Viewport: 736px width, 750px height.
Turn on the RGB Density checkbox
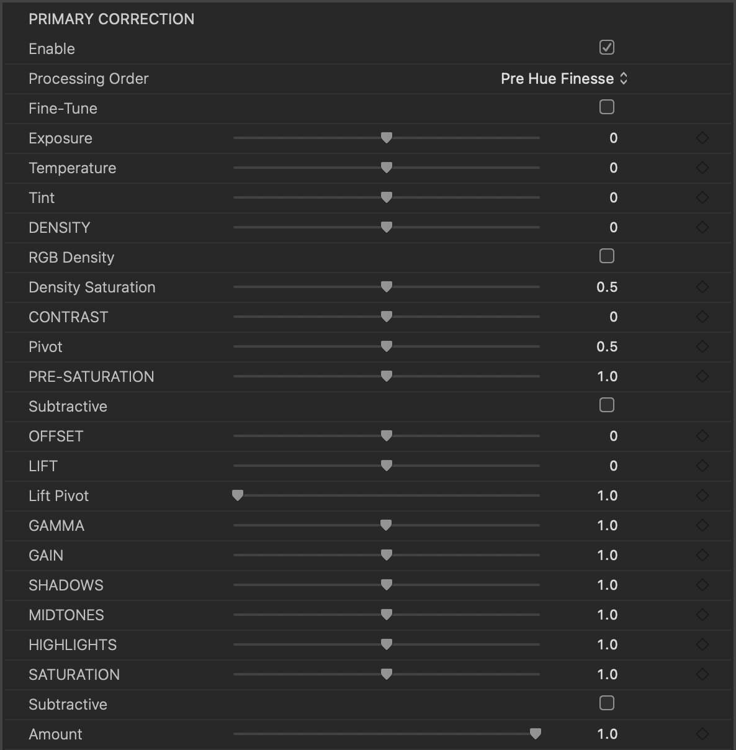pyautogui.click(x=607, y=256)
